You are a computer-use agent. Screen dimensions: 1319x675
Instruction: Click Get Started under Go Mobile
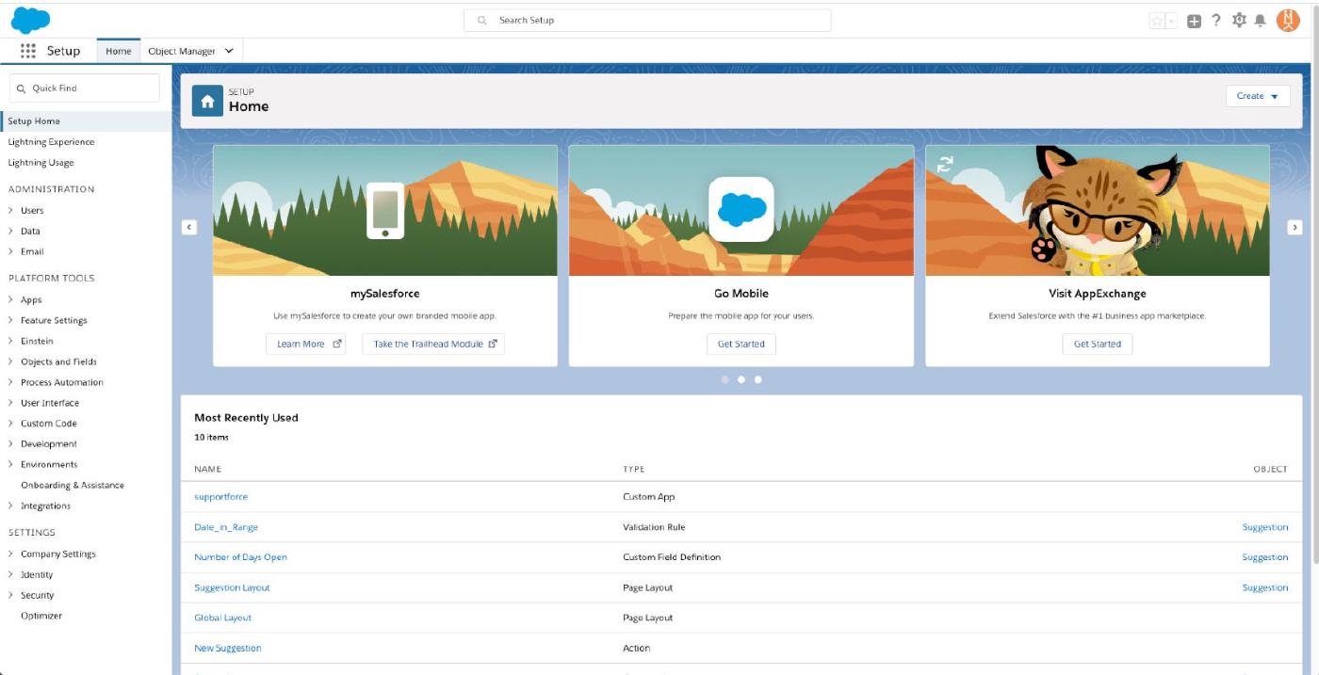[x=741, y=344]
